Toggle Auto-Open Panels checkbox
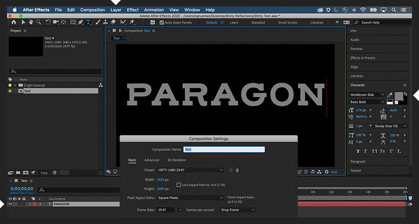The height and width of the screenshot is (224, 419). [x=162, y=22]
